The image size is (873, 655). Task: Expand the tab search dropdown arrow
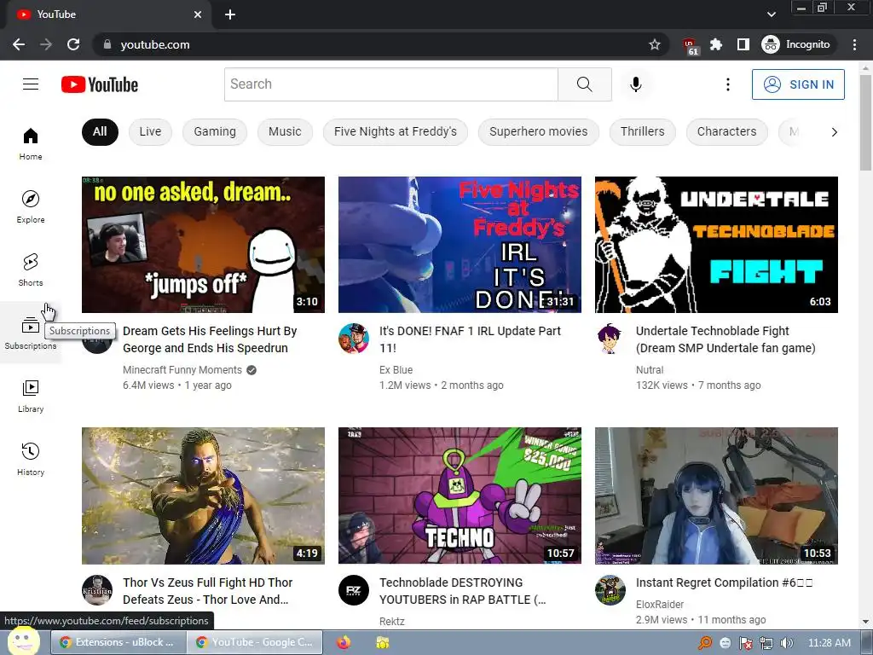tap(771, 14)
